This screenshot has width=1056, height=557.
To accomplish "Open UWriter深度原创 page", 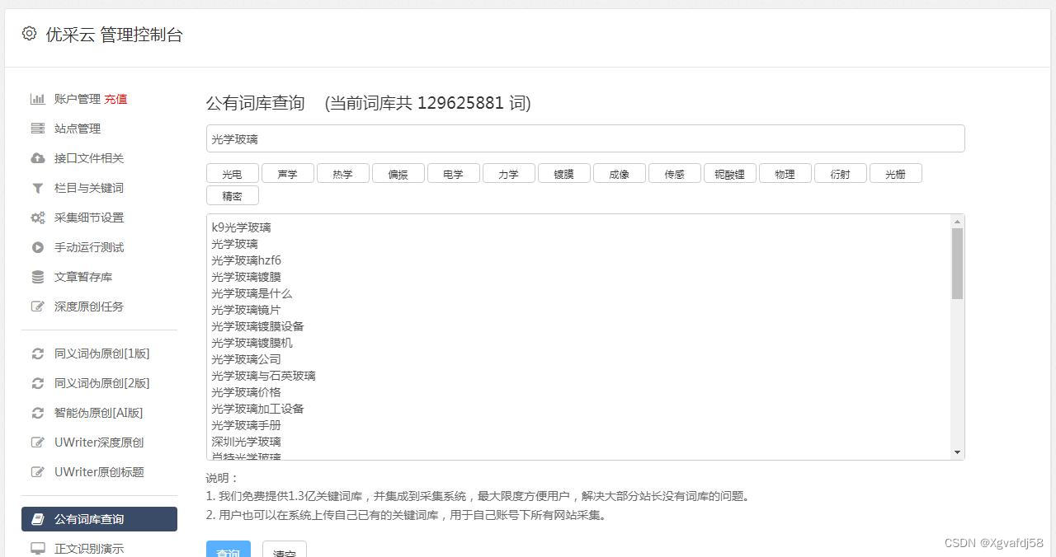I will click(x=99, y=442).
